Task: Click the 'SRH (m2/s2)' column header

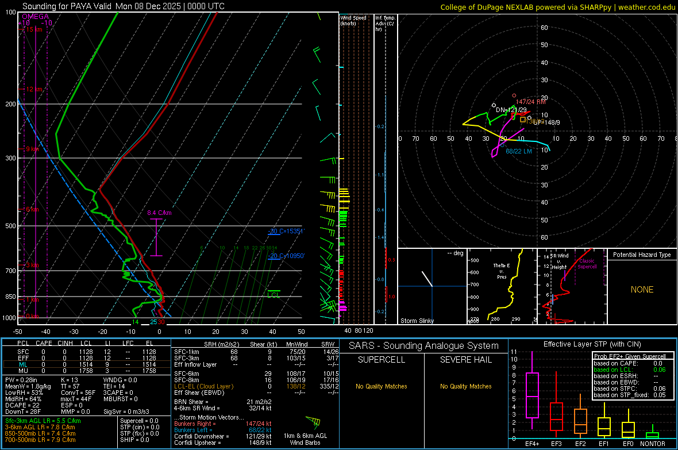Action: point(221,344)
